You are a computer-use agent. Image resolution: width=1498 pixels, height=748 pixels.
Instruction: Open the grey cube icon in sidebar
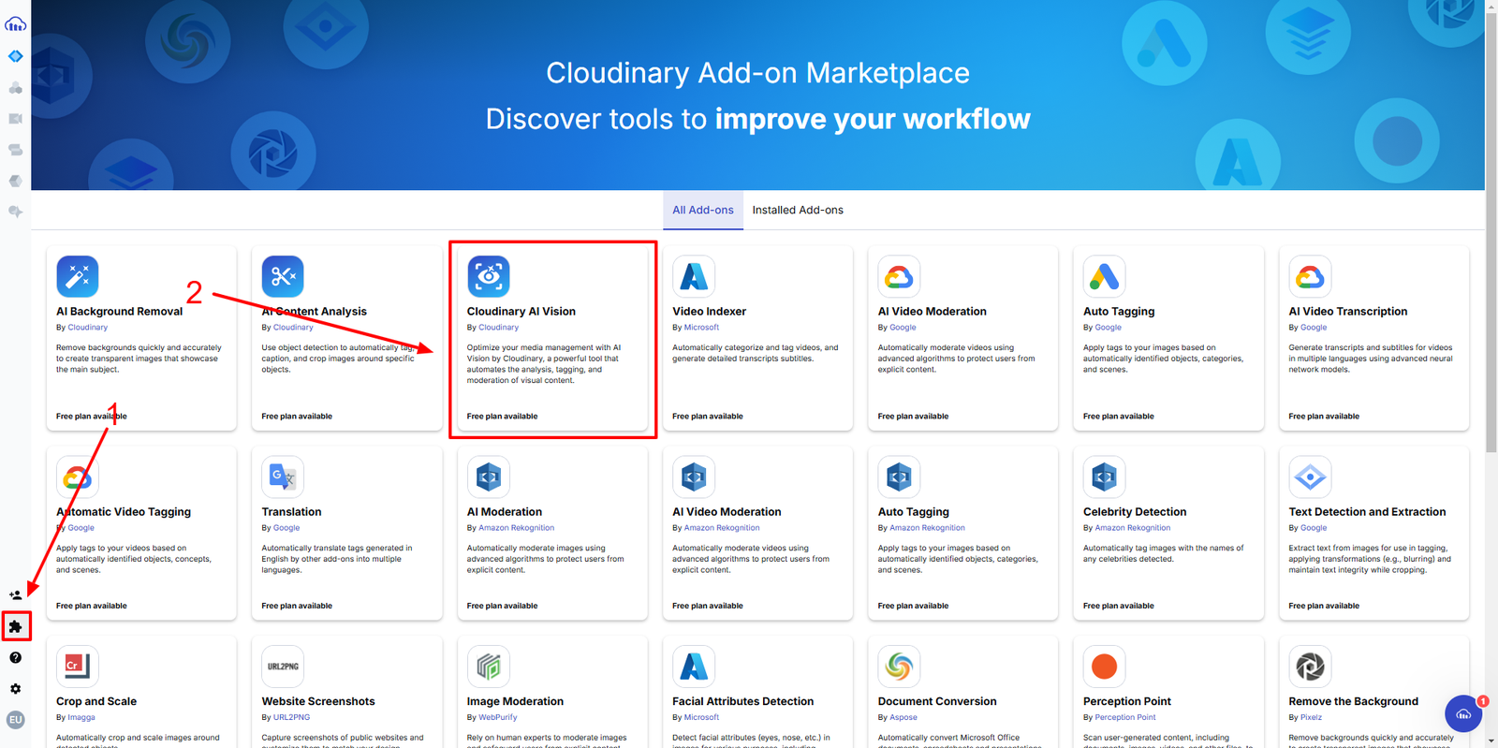pos(15,181)
